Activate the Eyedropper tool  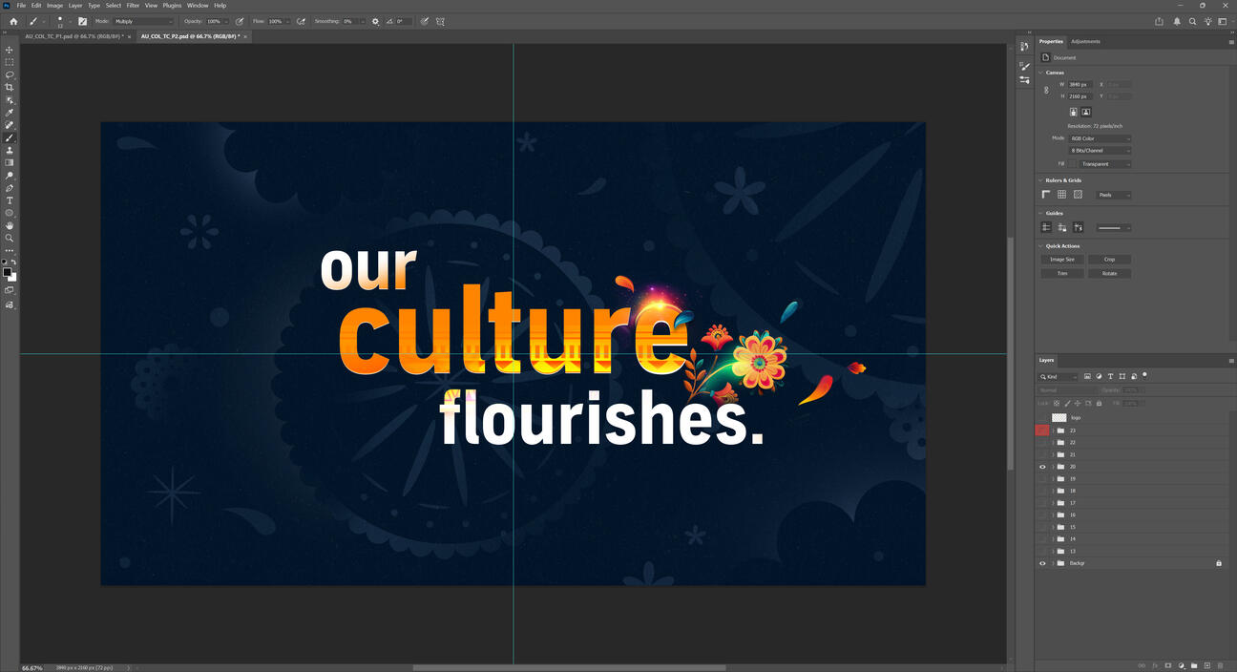tap(10, 113)
